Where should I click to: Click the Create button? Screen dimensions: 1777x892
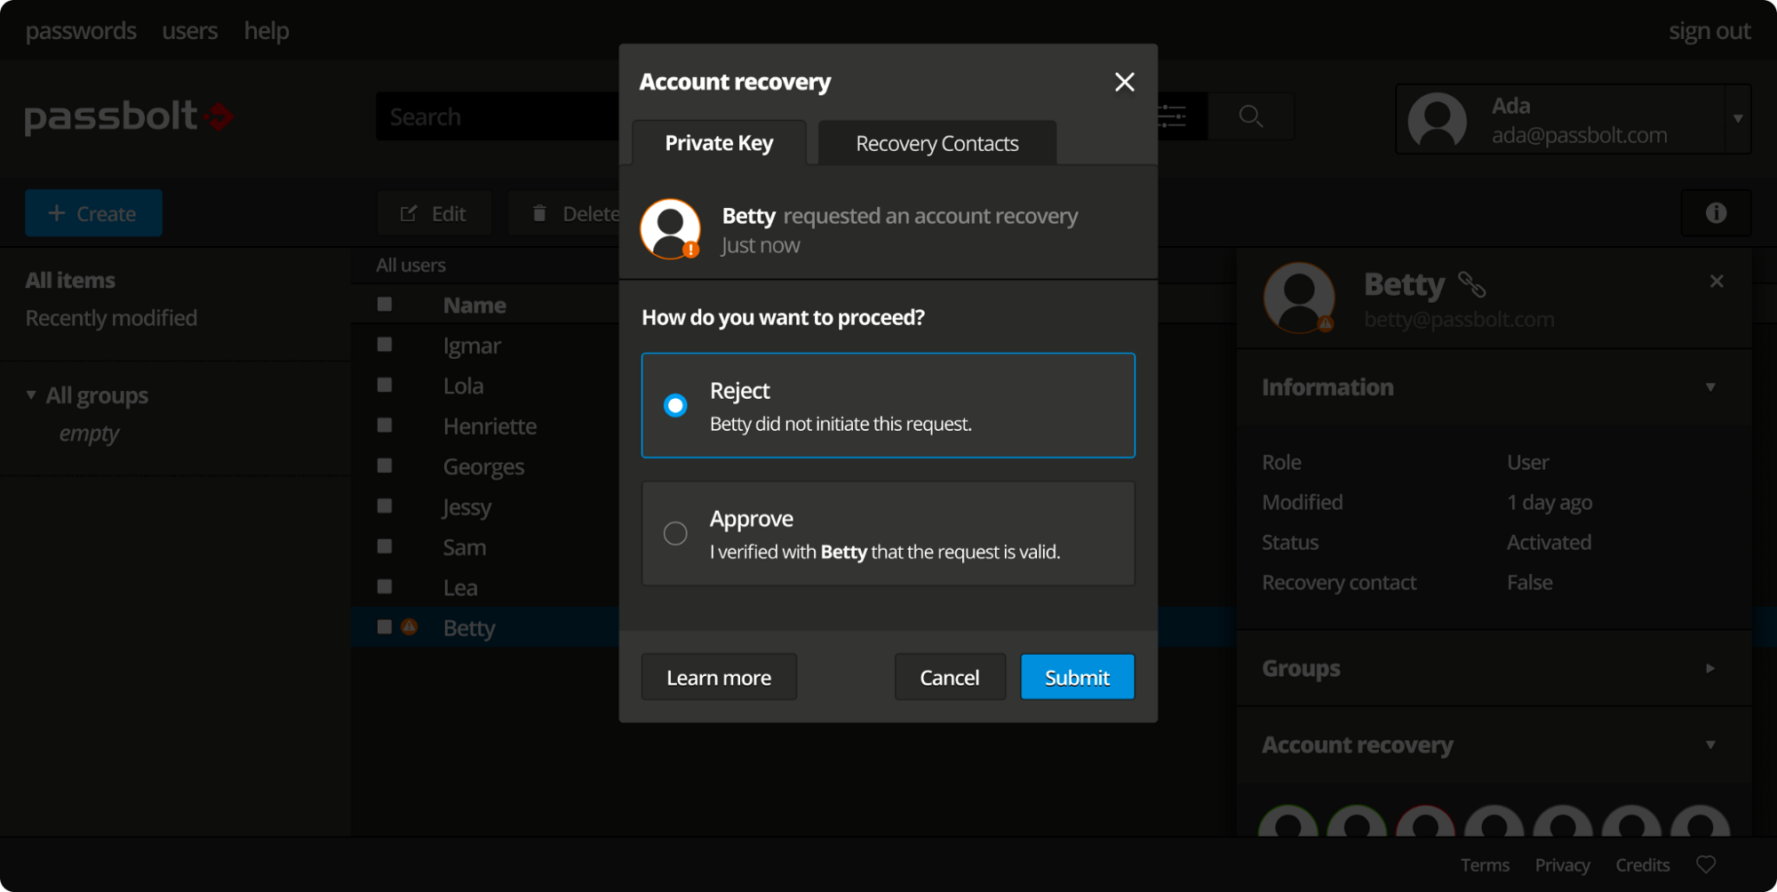93,213
